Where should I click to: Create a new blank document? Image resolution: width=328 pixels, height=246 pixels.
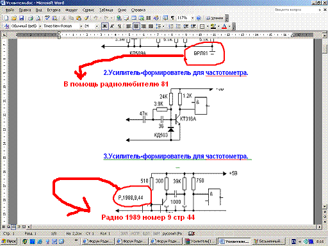tap(6, 18)
